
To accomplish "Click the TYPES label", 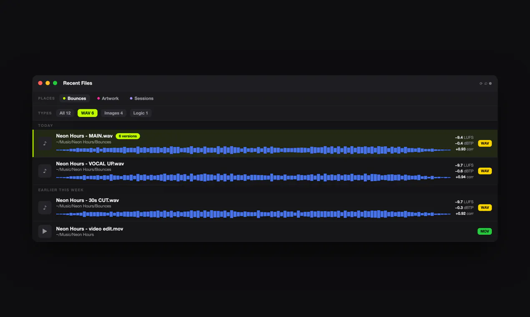I will click(x=45, y=113).
